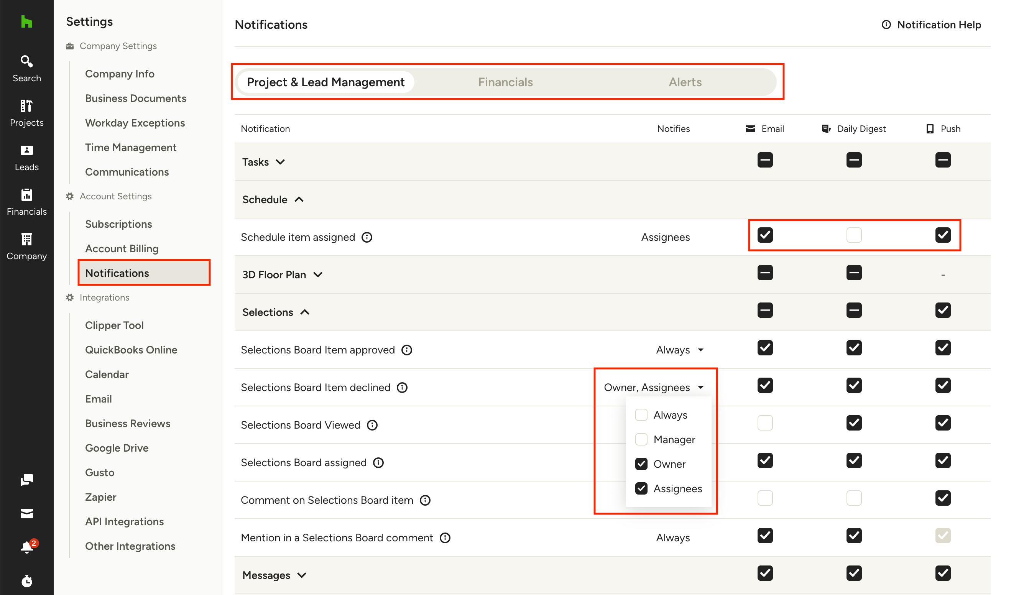
Task: Switch to the Alerts tab
Action: (x=685, y=82)
